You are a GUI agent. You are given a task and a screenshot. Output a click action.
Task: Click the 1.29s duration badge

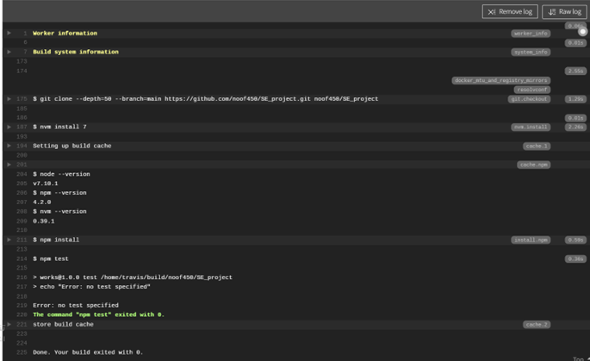[x=575, y=99]
